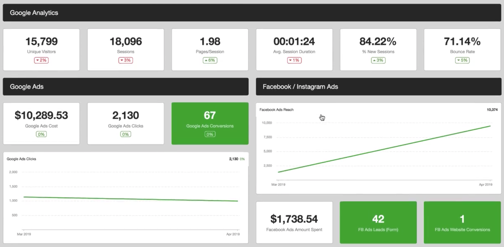The height and width of the screenshot is (247, 504).
Task: Click the 0% badge under Google Ads Cost
Action: pos(41,134)
